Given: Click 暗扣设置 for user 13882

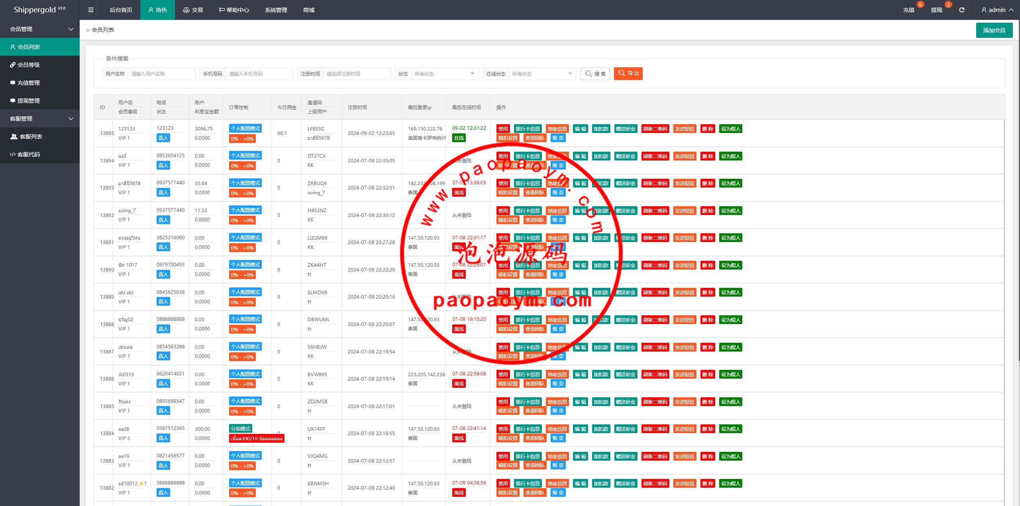Looking at the screenshot, I should point(508,492).
